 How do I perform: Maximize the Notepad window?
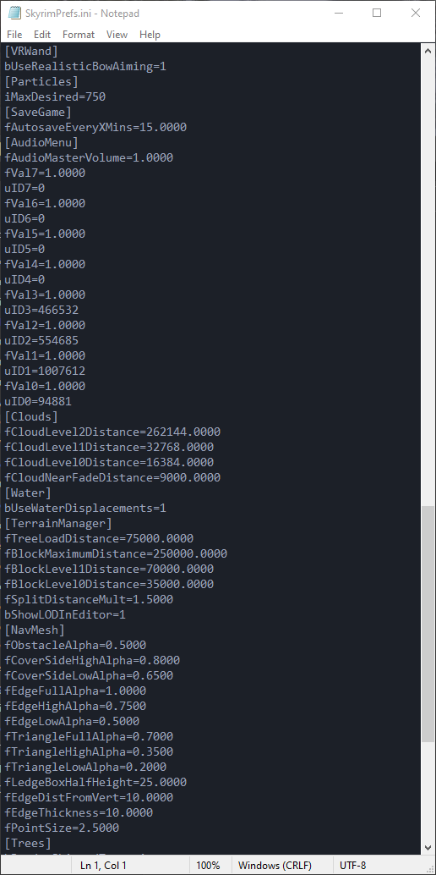(377, 13)
